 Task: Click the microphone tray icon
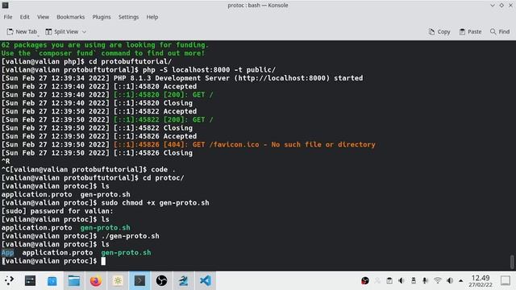425,280
